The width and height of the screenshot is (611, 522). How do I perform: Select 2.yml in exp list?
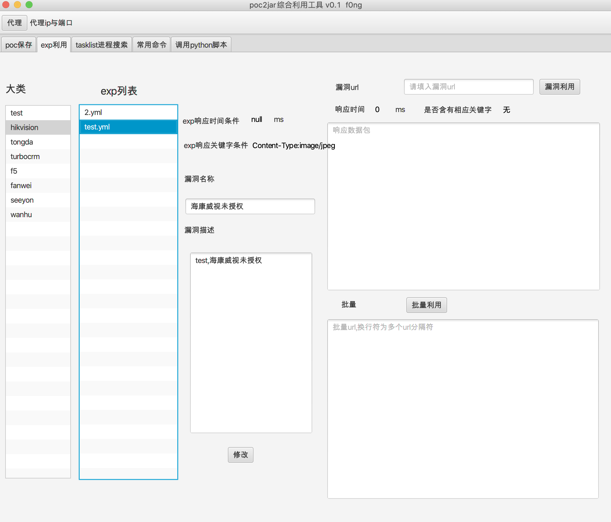[128, 112]
